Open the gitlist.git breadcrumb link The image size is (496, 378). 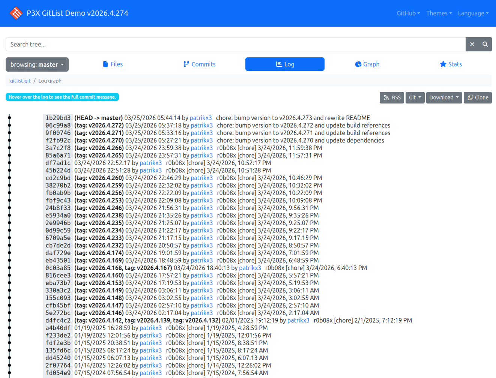click(x=20, y=81)
